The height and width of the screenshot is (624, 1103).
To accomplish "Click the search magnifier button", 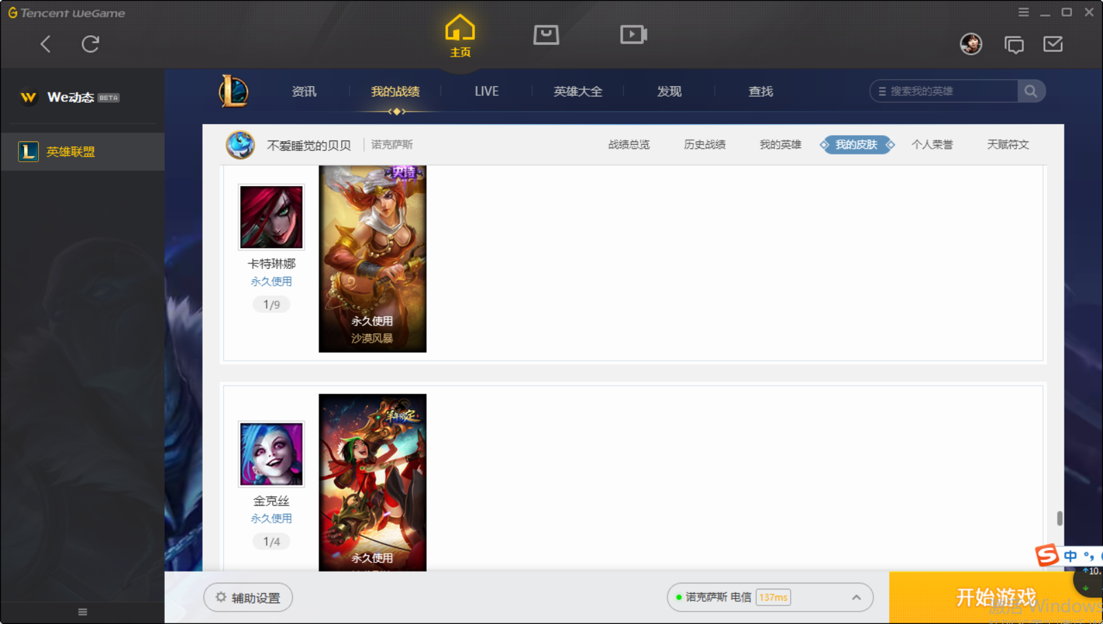I will 1031,91.
